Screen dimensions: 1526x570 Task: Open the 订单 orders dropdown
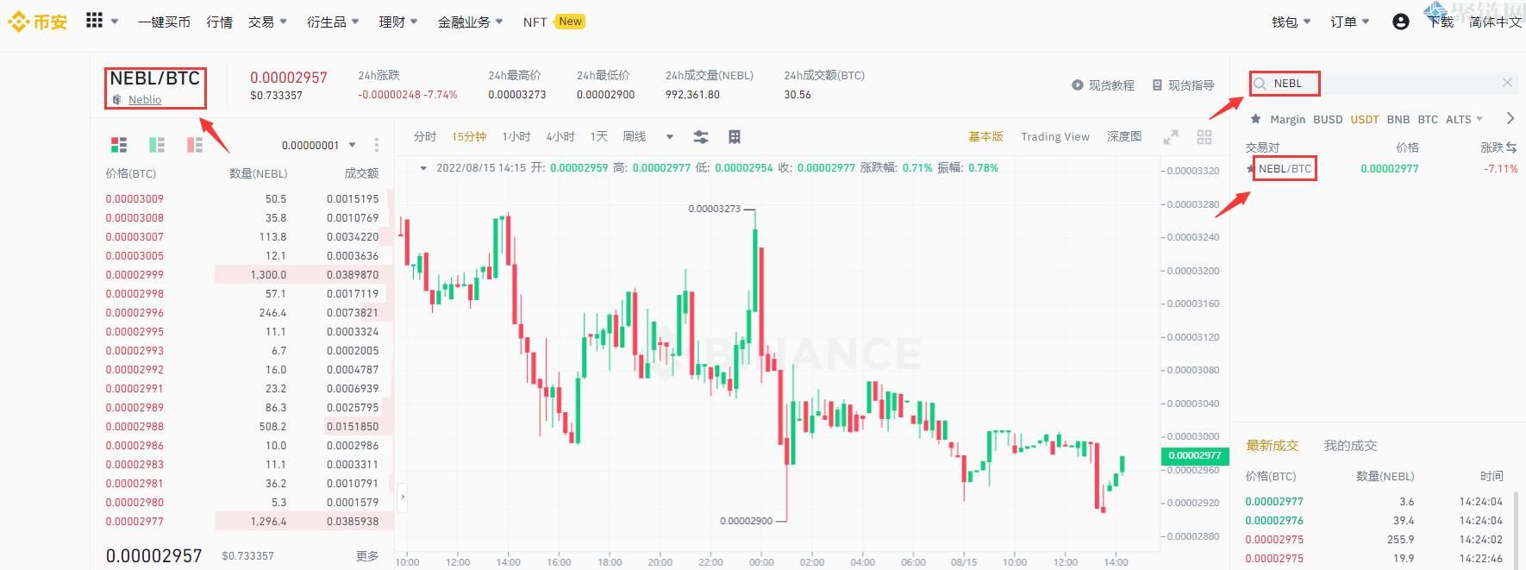tap(1350, 22)
